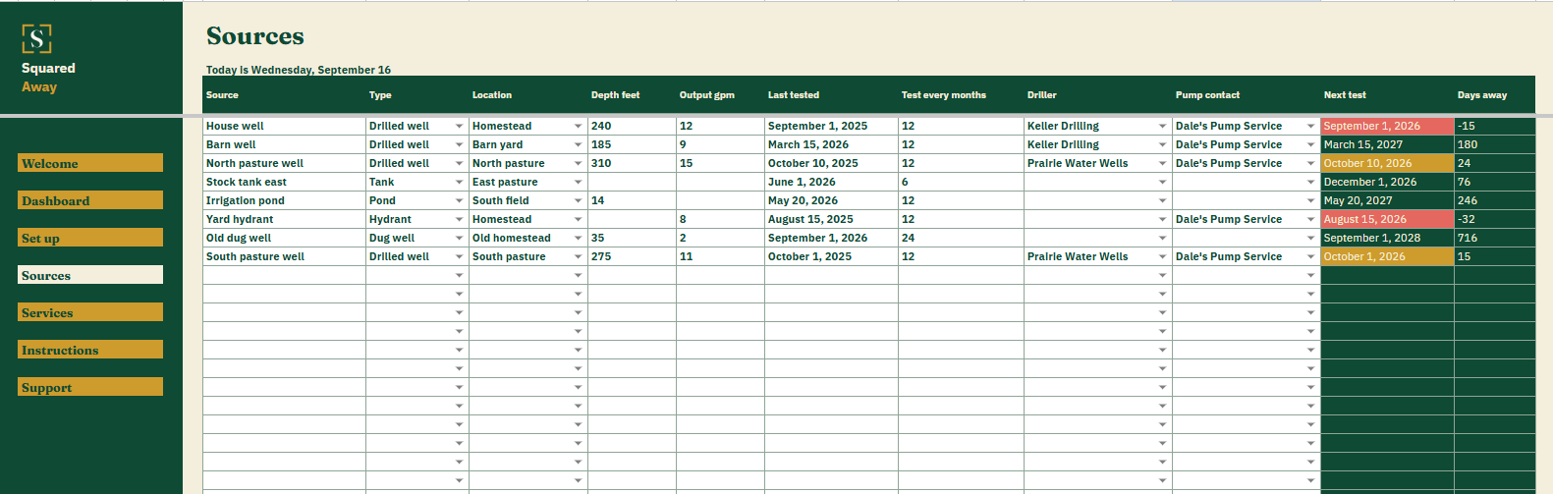Open Type dropdown for Old dug well

pos(459,239)
